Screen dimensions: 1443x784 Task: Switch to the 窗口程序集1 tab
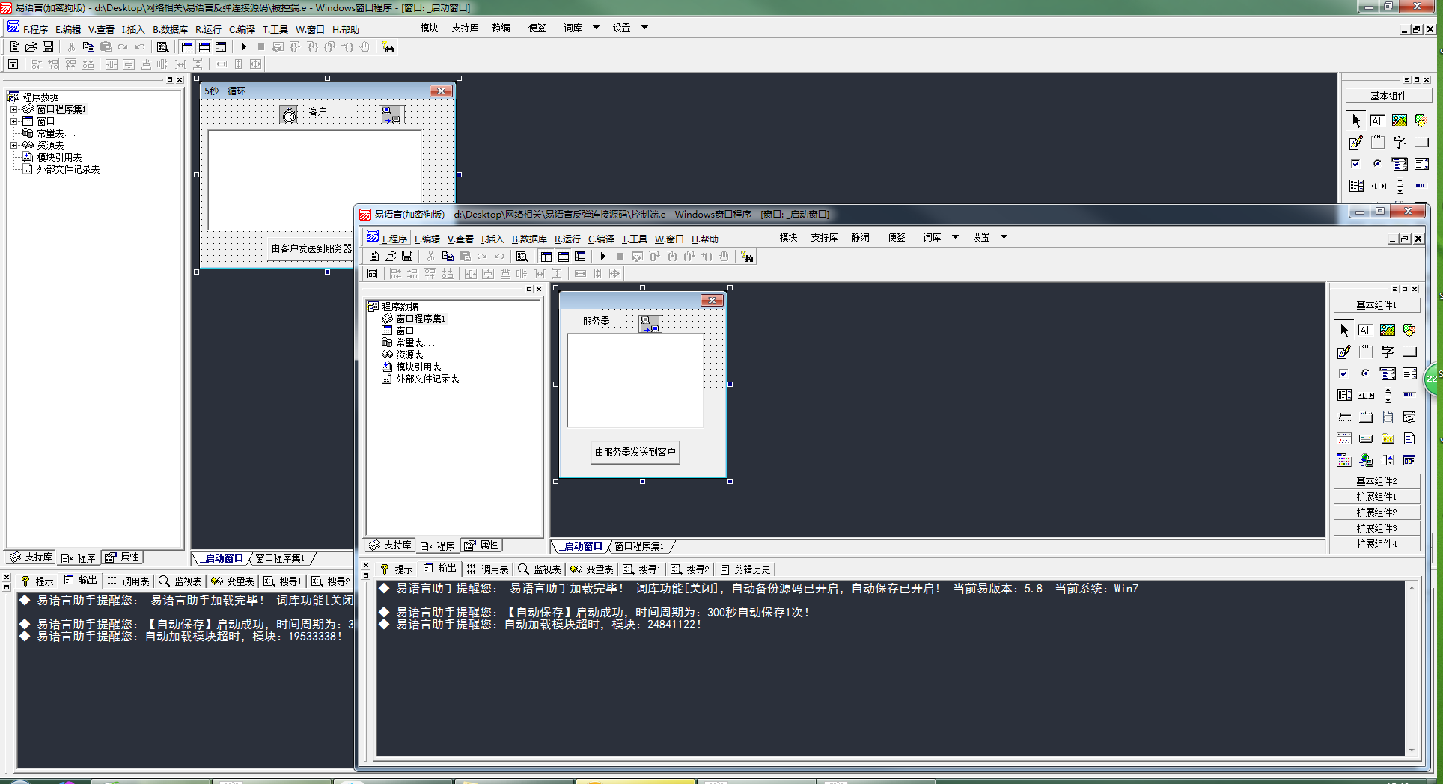click(639, 547)
